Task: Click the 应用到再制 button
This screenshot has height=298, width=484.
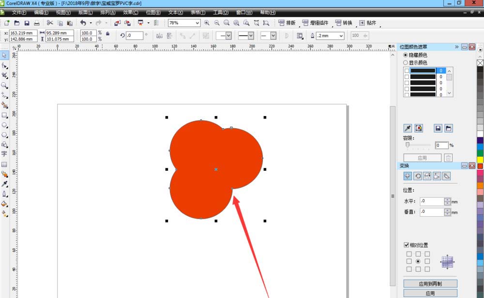Action: tap(430, 284)
